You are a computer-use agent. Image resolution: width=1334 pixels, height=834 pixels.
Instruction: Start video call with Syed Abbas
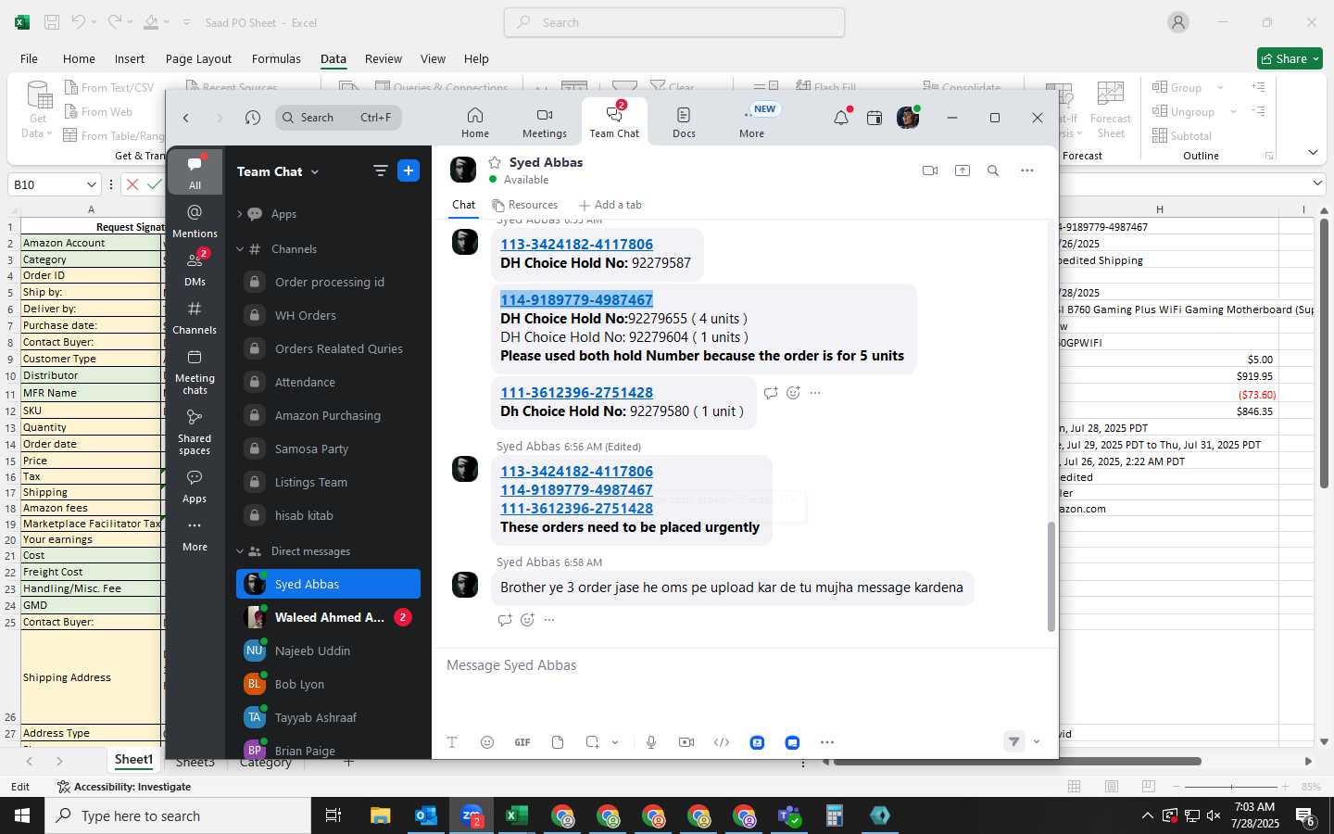pyautogui.click(x=931, y=171)
